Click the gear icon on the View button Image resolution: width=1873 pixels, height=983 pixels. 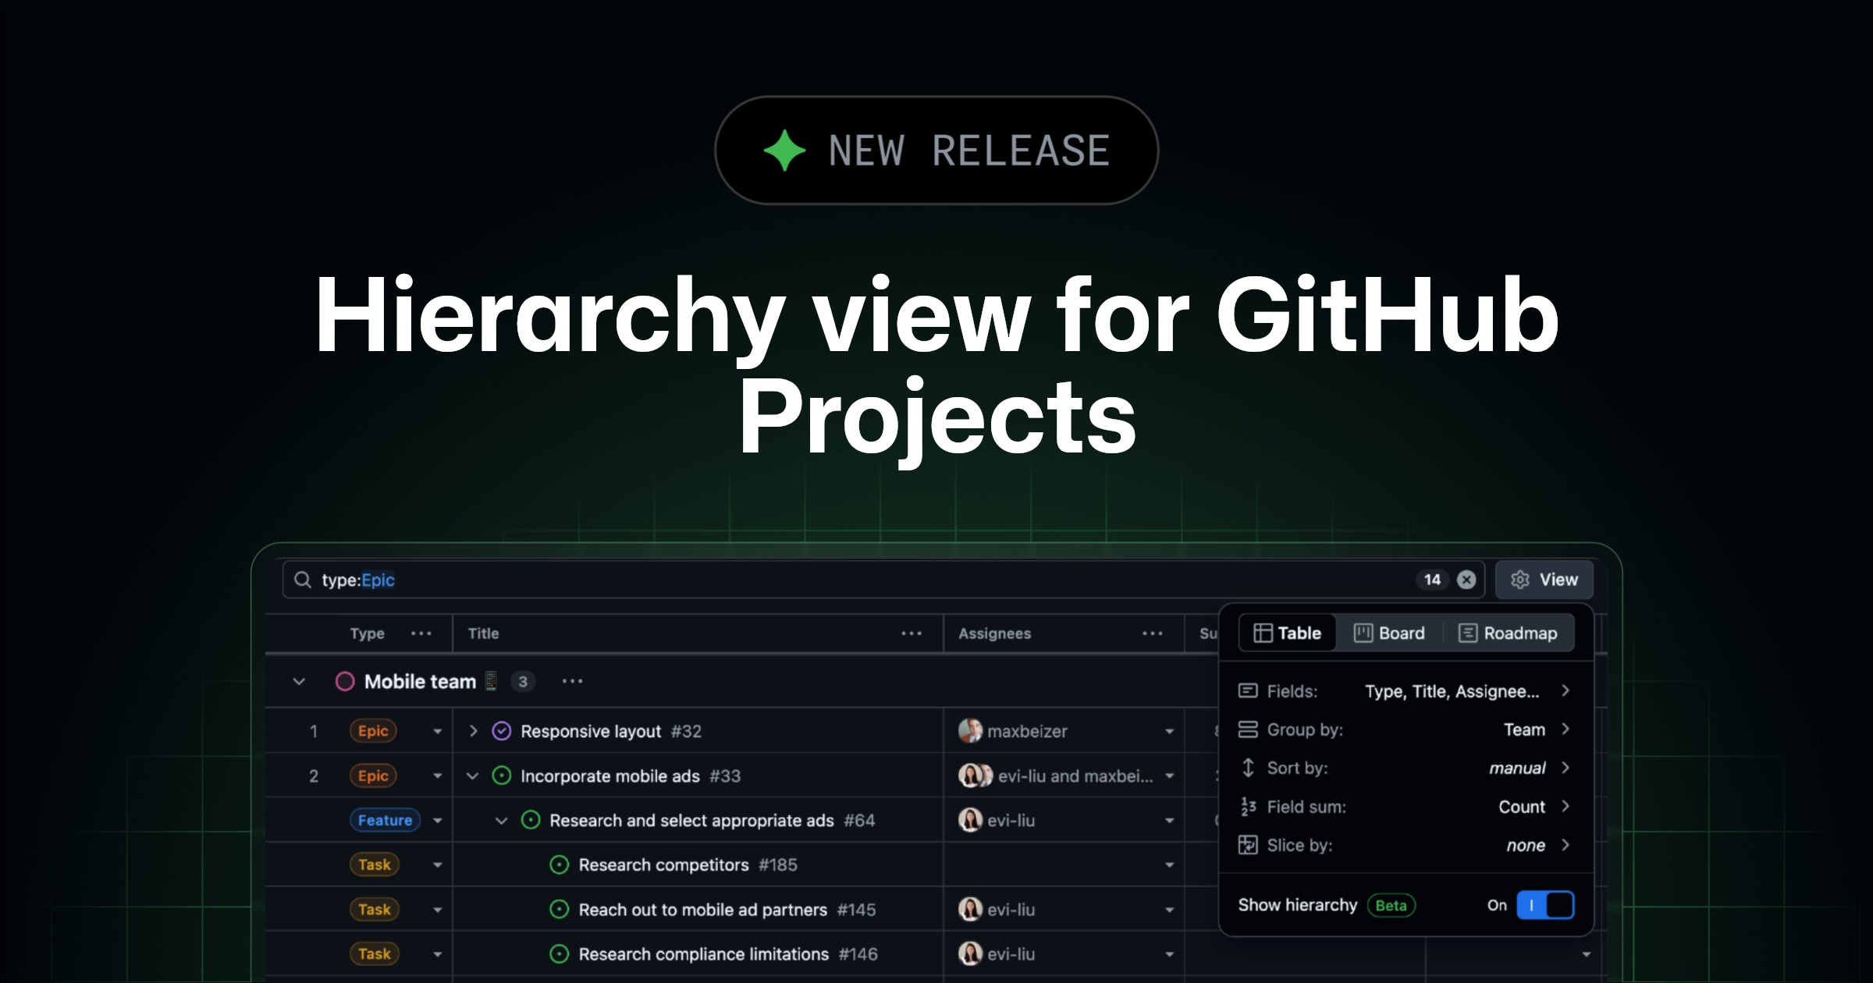(x=1520, y=580)
